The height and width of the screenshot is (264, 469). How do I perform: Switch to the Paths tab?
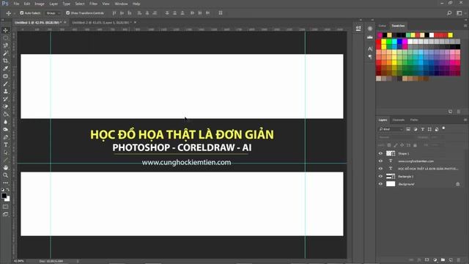[x=414, y=120]
